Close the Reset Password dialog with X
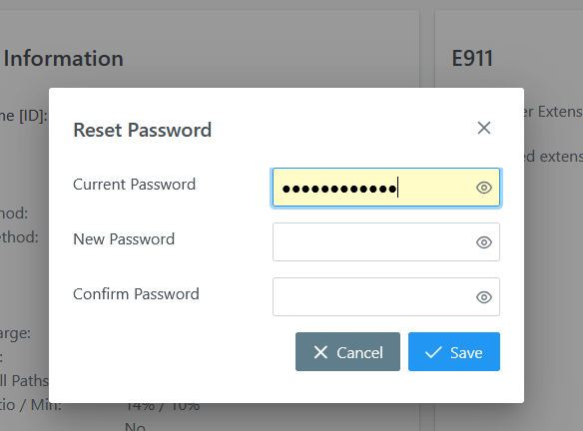The width and height of the screenshot is (583, 431). pos(484,128)
